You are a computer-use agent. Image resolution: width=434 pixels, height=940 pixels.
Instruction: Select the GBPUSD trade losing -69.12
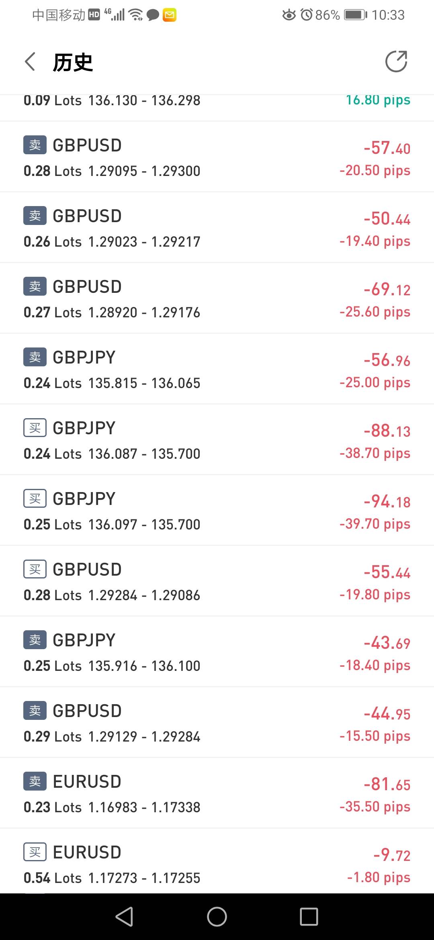point(217,299)
